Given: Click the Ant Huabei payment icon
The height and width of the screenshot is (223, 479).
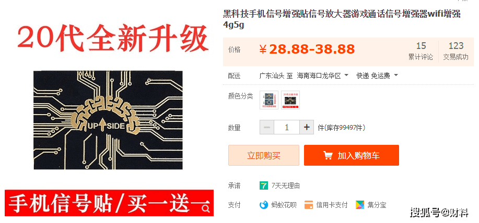Looking at the screenshot, I should tap(264, 205).
